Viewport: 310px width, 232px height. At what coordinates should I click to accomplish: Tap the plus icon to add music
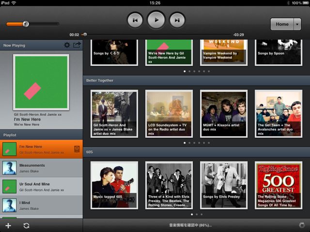coord(8,226)
